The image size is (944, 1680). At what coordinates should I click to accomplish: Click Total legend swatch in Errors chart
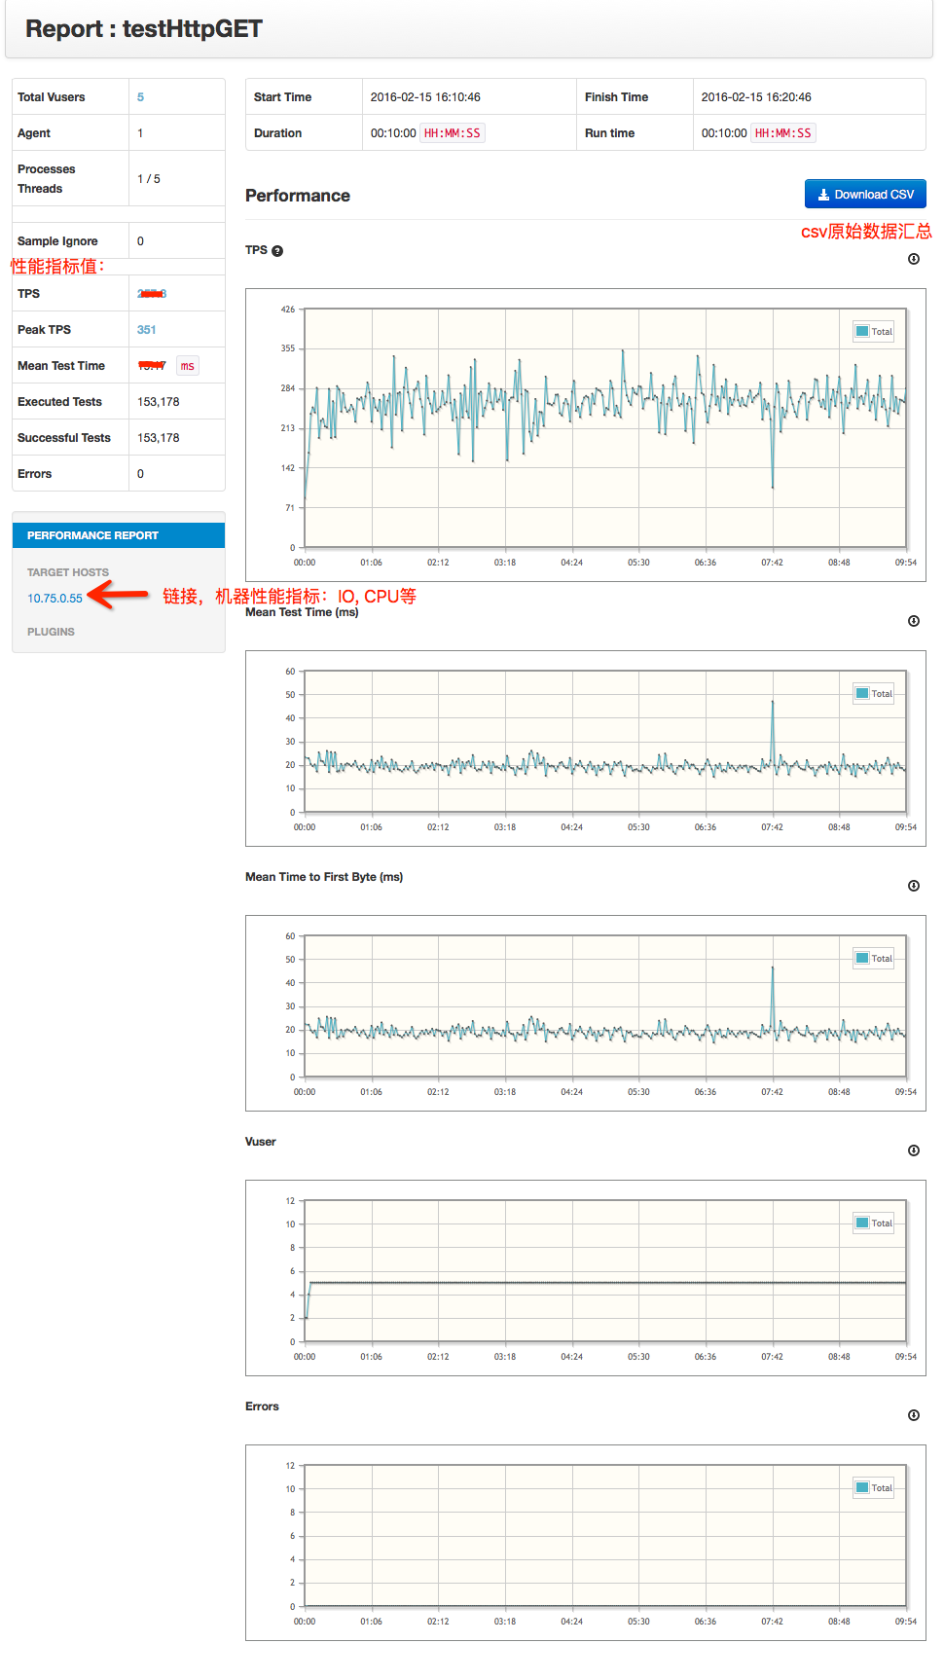coord(862,1487)
